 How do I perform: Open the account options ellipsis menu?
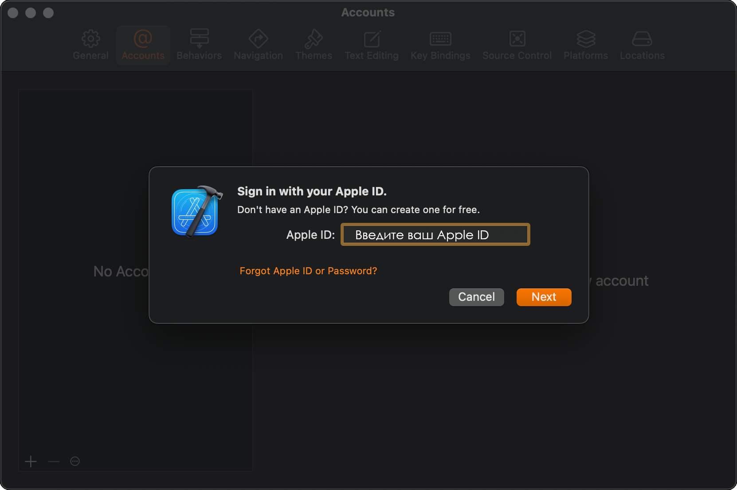pos(75,462)
